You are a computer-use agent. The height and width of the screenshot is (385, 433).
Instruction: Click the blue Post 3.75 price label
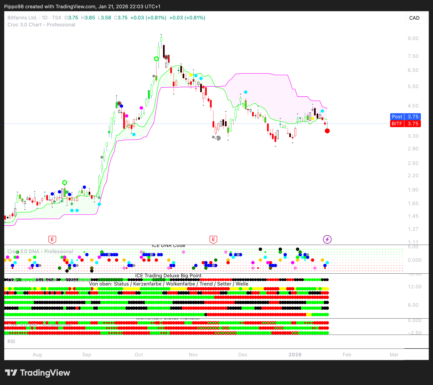point(405,117)
